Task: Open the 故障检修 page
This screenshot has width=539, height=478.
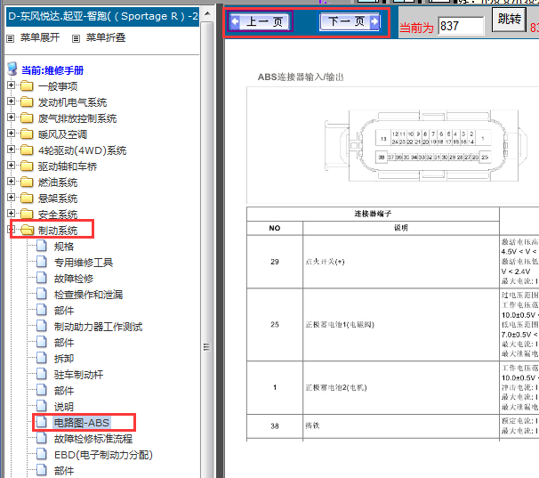Action: pyautogui.click(x=74, y=279)
